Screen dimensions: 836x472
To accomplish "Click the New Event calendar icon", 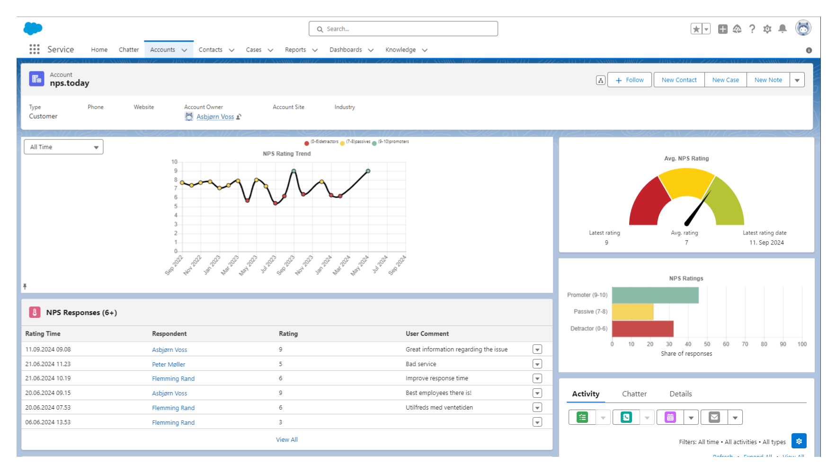I will [x=670, y=417].
